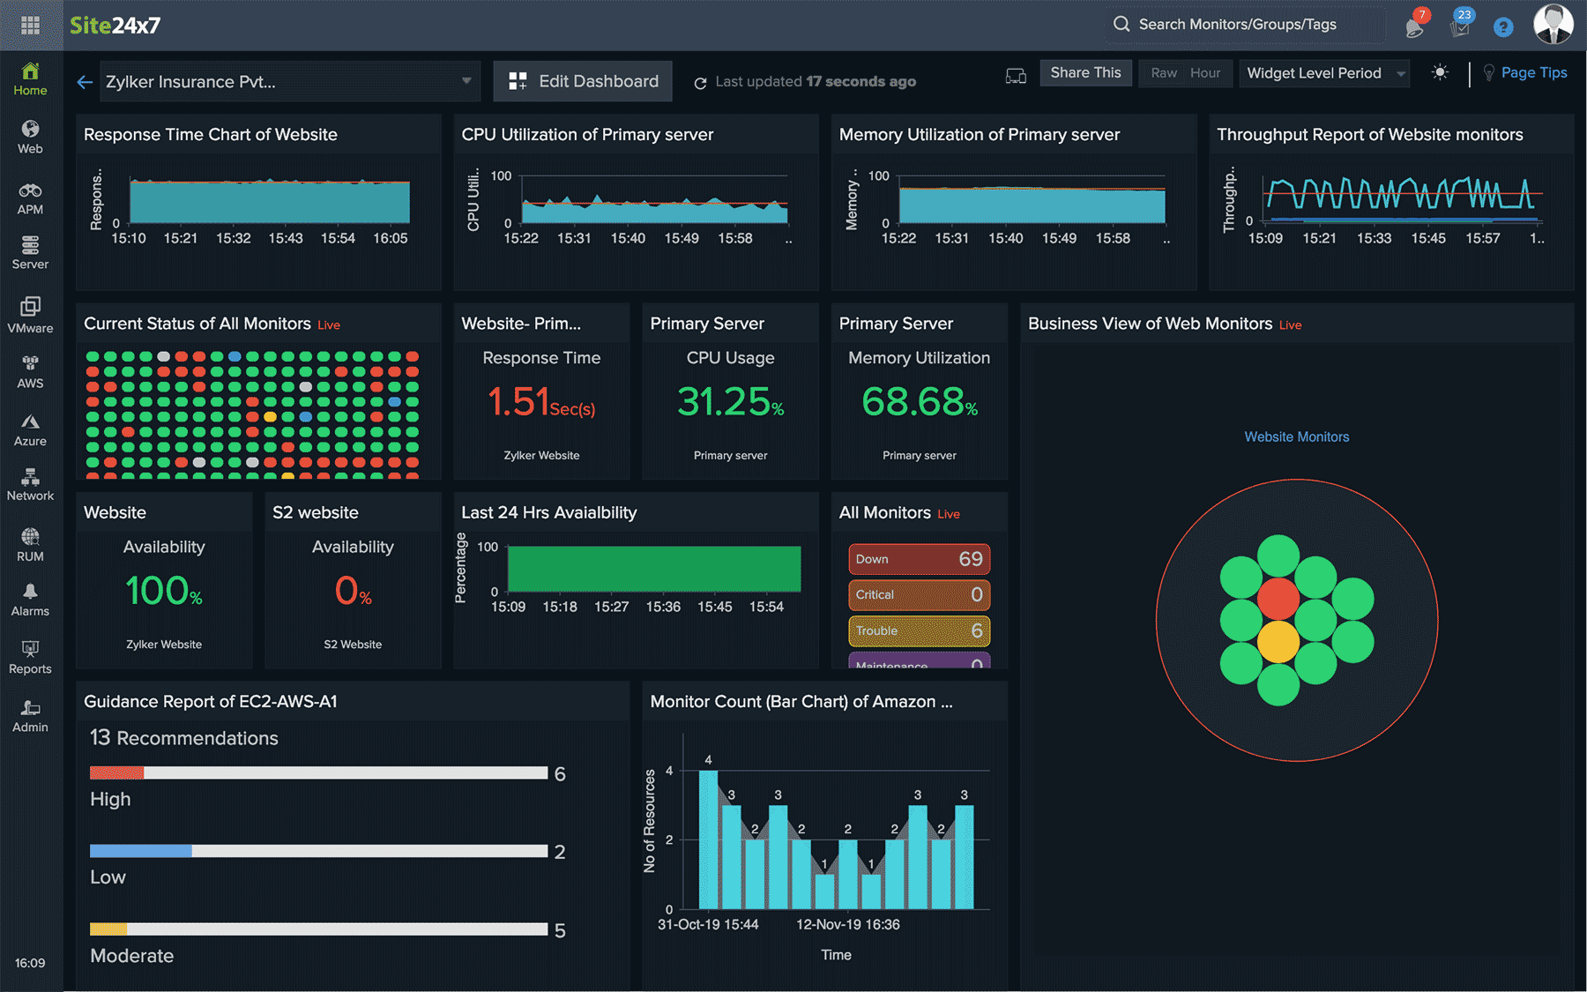Click Guidance Report of EC2-AWS-A1 title
Viewport: 1587px width, 992px height.
tap(211, 702)
